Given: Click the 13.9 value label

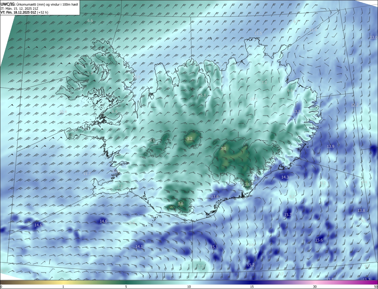Looking at the screenshot, I should [330, 146].
